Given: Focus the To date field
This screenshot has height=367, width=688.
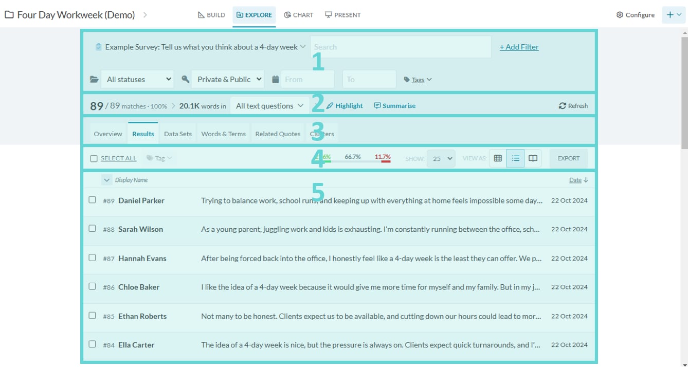Looking at the screenshot, I should [369, 79].
